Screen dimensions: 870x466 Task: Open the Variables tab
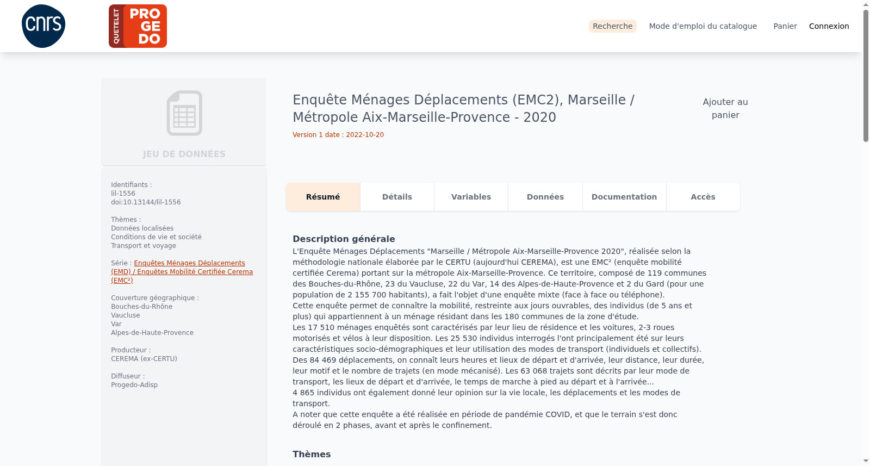(x=471, y=197)
